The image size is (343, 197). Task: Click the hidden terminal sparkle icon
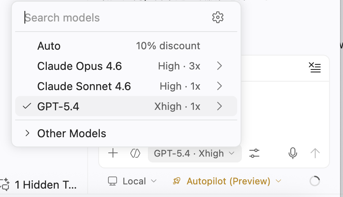pyautogui.click(x=5, y=184)
